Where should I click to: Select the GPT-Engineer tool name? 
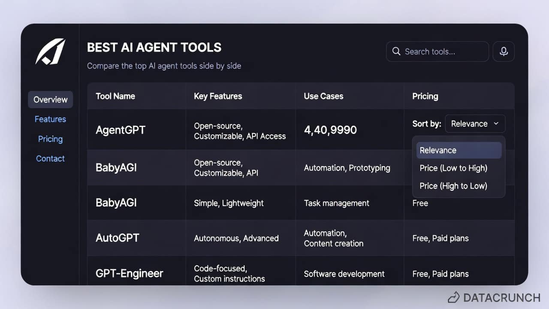130,273
